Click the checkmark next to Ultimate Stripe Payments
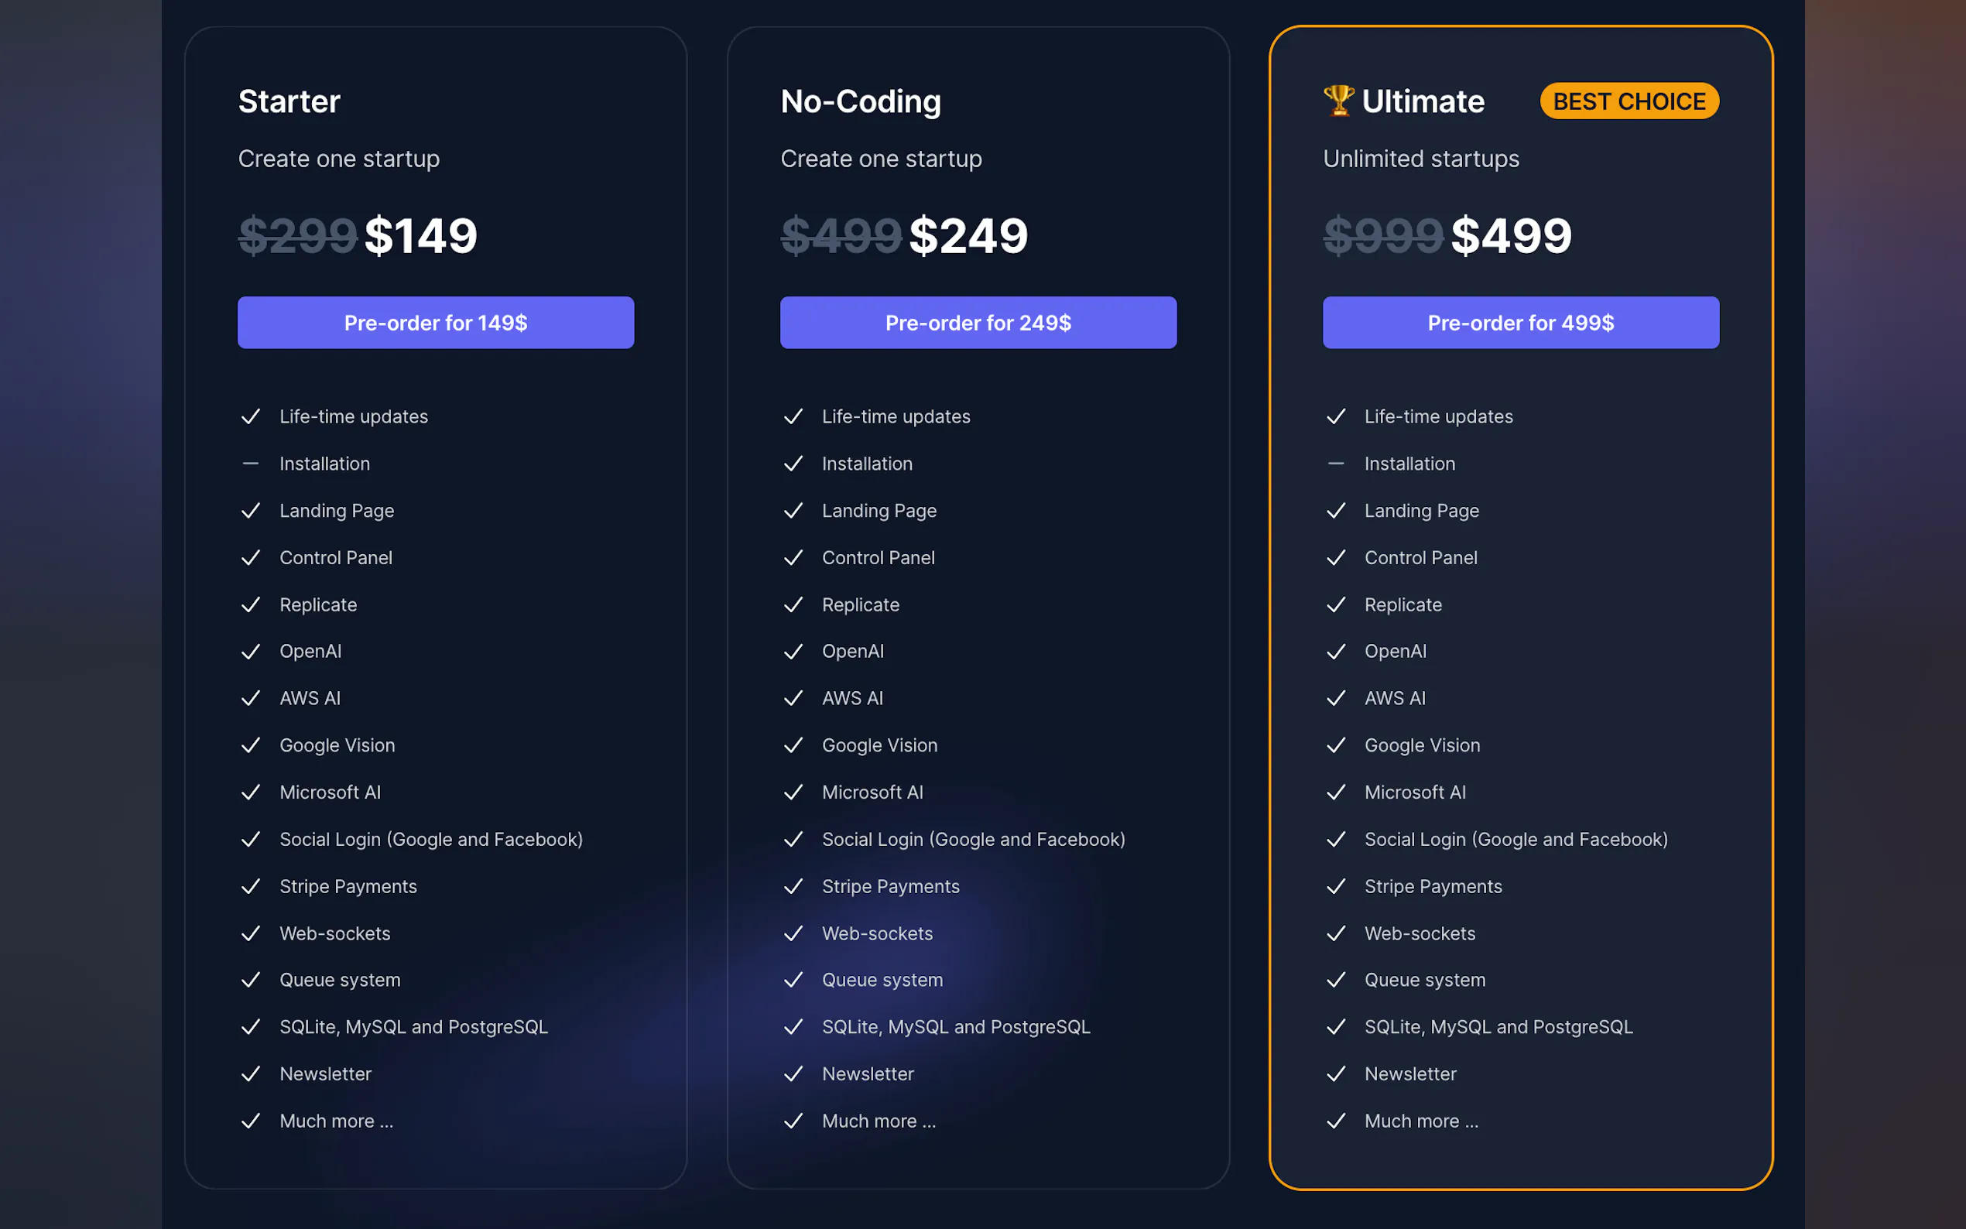 click(x=1335, y=887)
